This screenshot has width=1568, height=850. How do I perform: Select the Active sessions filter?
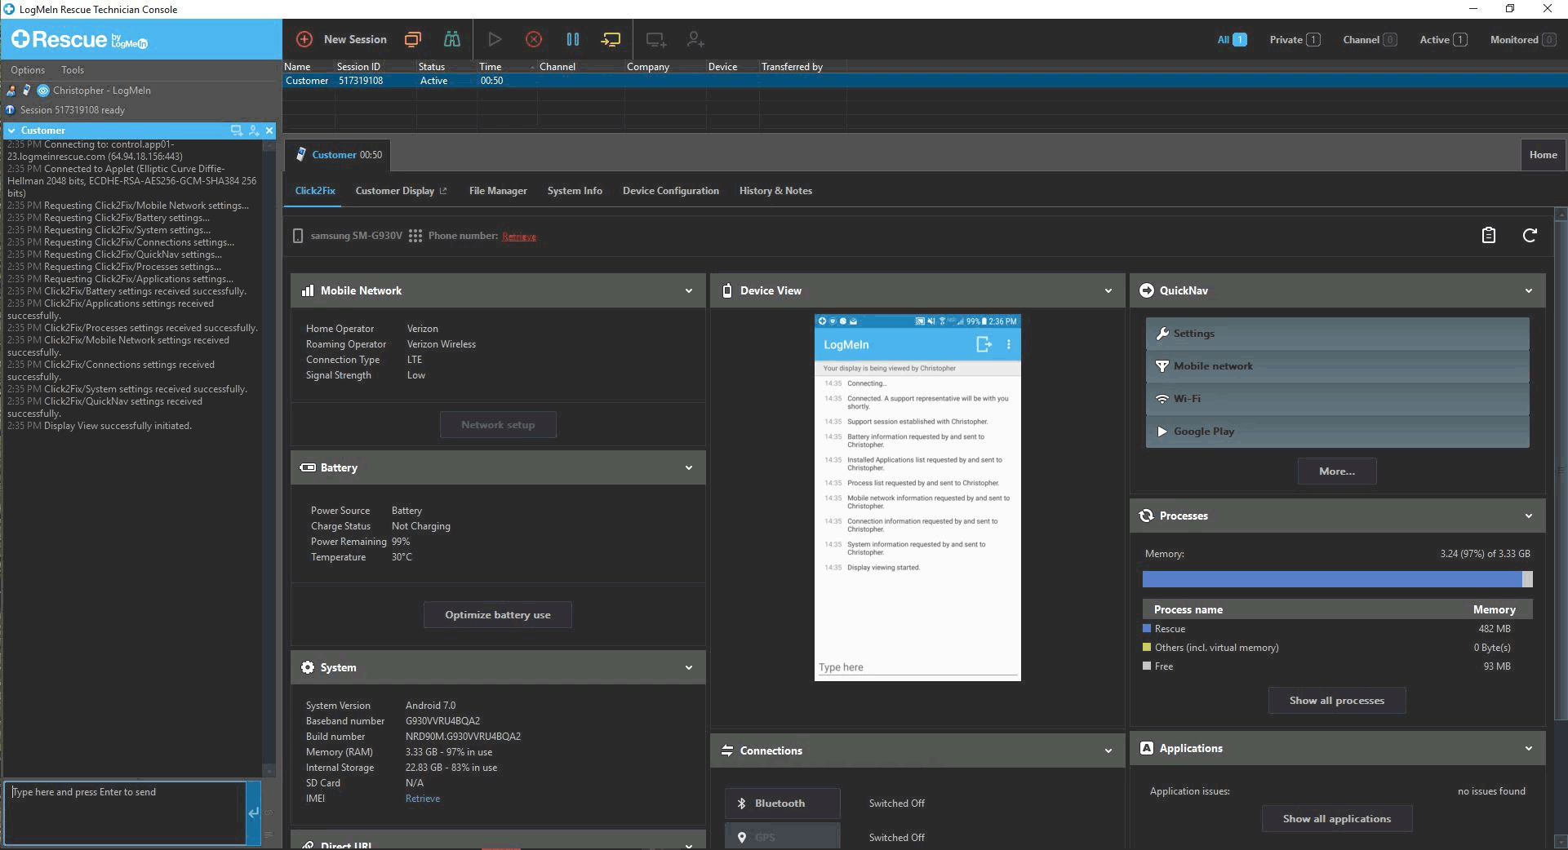pos(1442,39)
